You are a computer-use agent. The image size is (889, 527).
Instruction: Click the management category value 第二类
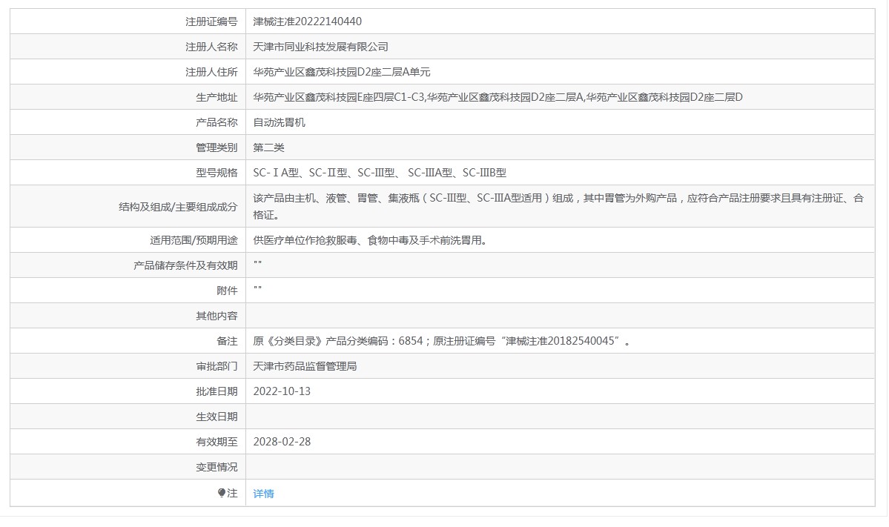point(268,148)
